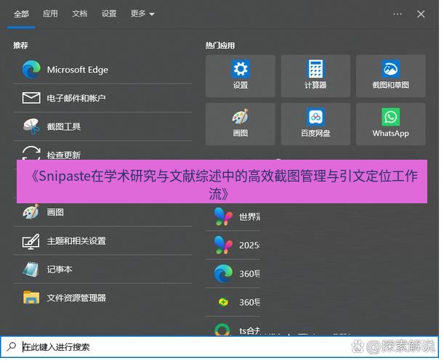The width and height of the screenshot is (444, 363).
Task: Click the Edge-style icon beside the upper 360 entry
Action: tap(223, 273)
